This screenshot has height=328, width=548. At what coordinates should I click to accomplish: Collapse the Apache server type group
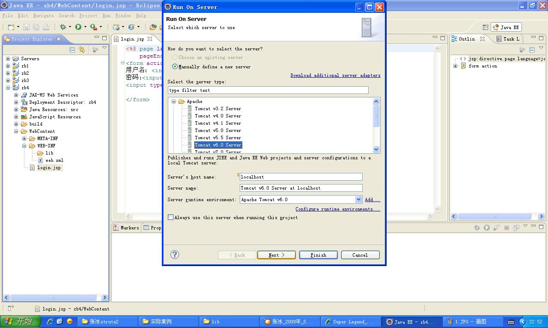click(174, 102)
